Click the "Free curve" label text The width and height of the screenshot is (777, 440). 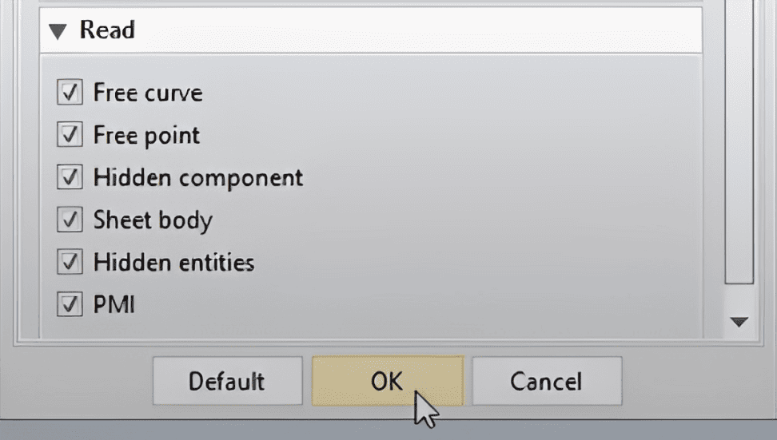(x=148, y=93)
